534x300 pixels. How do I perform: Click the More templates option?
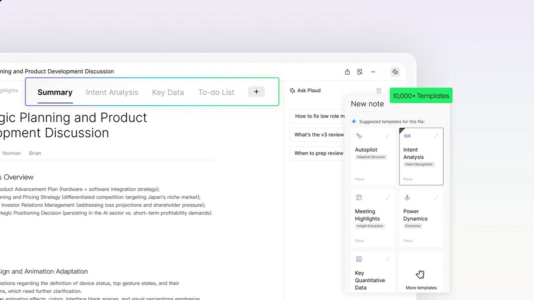tap(421, 288)
